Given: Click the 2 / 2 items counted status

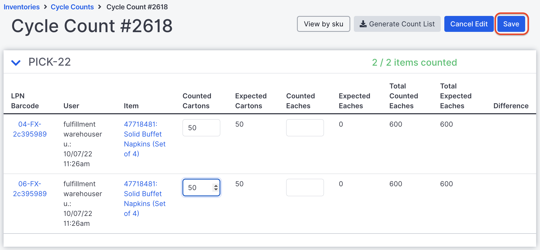Looking at the screenshot, I should 414,62.
